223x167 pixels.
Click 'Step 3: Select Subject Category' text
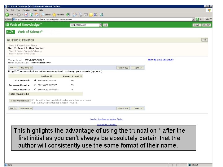coord(25,51)
